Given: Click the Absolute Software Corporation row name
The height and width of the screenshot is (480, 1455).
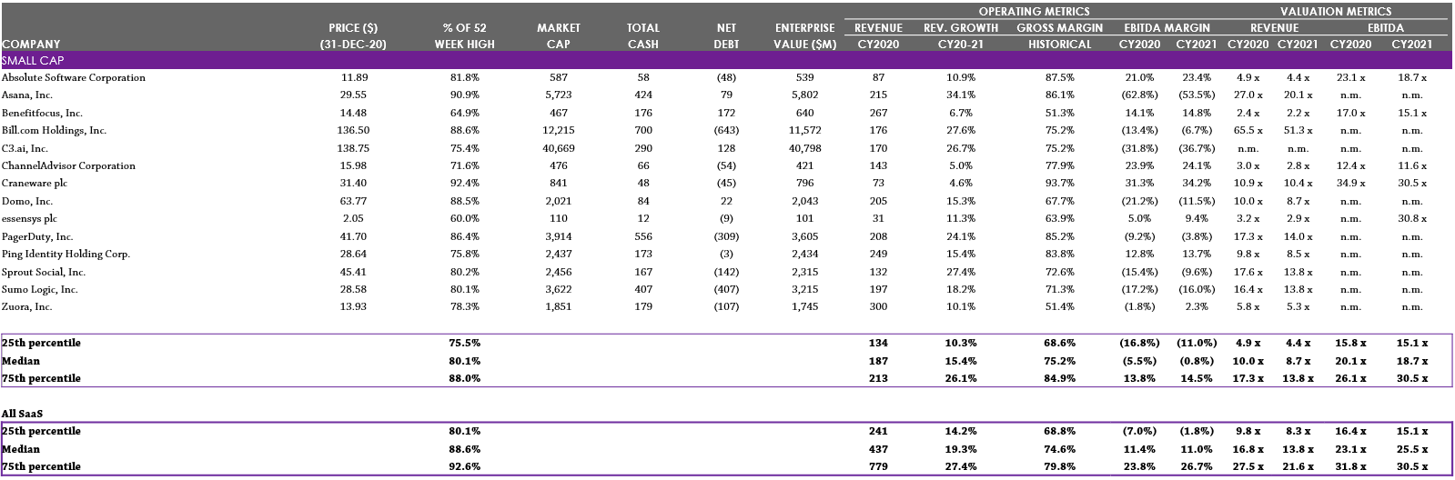Looking at the screenshot, I should [74, 78].
